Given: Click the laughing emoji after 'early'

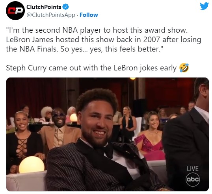Looking at the screenshot, I should 184,68.
